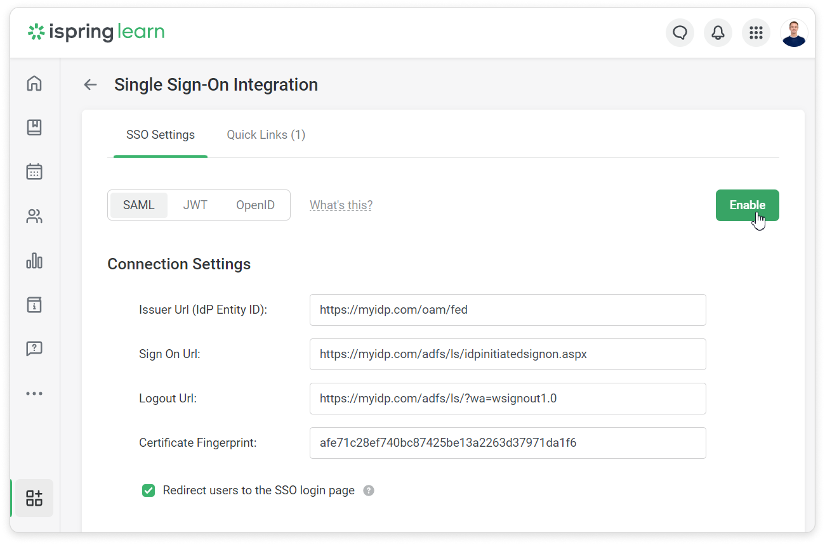Open the Home page from the sidebar
Viewport: 825px width, 545px height.
[x=34, y=83]
